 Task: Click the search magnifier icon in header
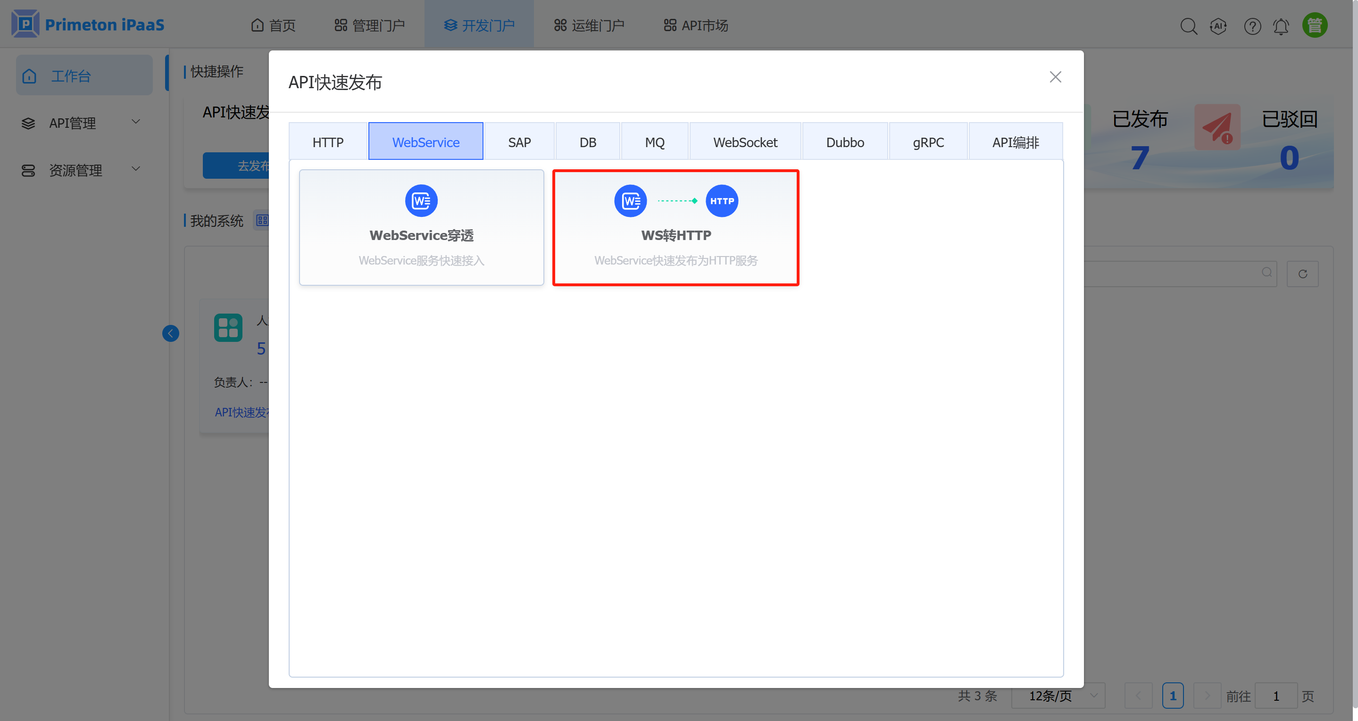[x=1188, y=26]
